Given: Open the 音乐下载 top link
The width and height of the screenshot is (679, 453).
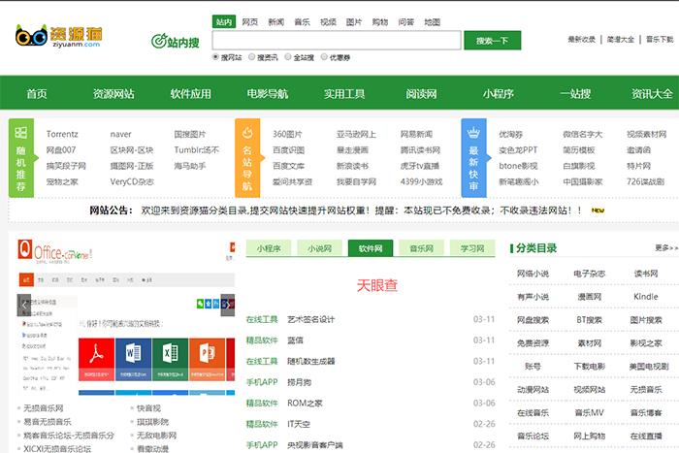Looking at the screenshot, I should tap(660, 40).
